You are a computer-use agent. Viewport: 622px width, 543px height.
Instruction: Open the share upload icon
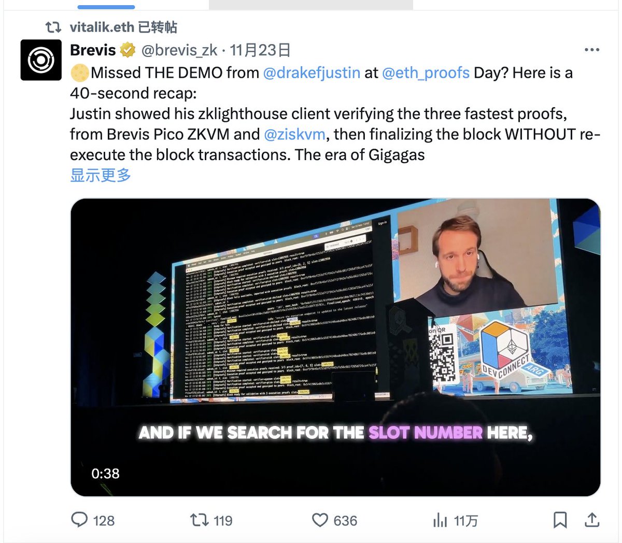pos(592,520)
